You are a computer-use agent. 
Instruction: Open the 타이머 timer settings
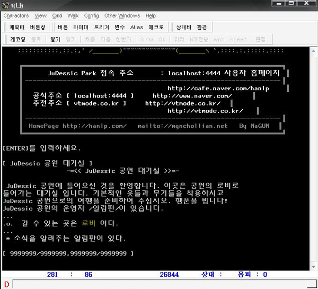[81, 27]
